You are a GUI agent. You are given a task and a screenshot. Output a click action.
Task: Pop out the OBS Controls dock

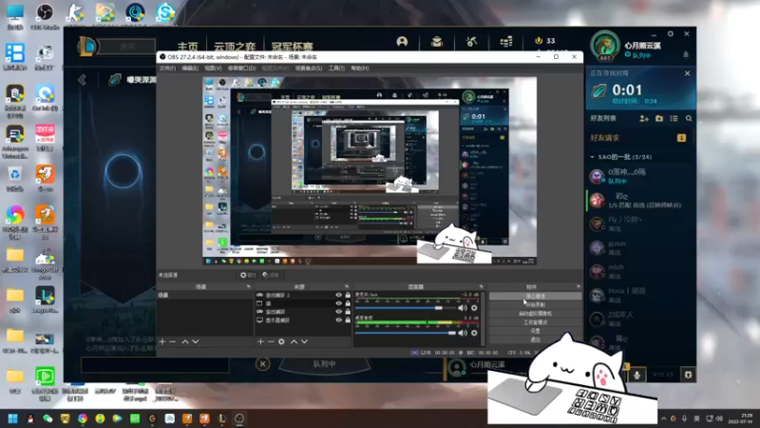[x=579, y=287]
